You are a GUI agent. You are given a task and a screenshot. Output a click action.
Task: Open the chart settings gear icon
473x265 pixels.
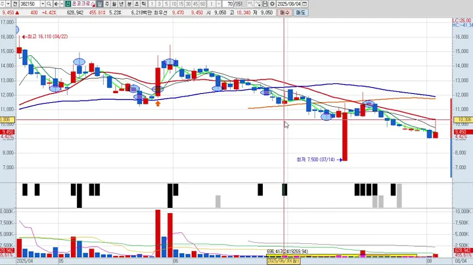(272, 4)
